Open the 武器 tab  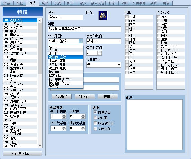coord(58,3)
